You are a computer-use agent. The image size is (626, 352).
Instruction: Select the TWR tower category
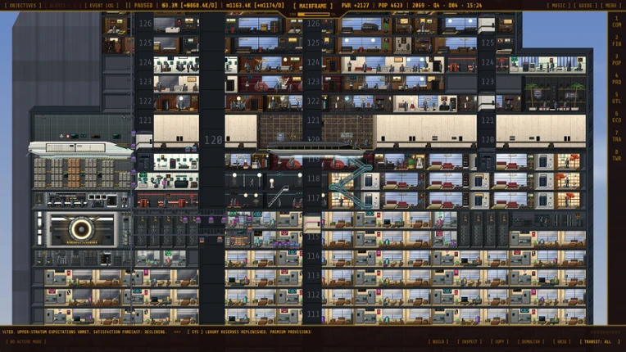pyautogui.click(x=617, y=156)
